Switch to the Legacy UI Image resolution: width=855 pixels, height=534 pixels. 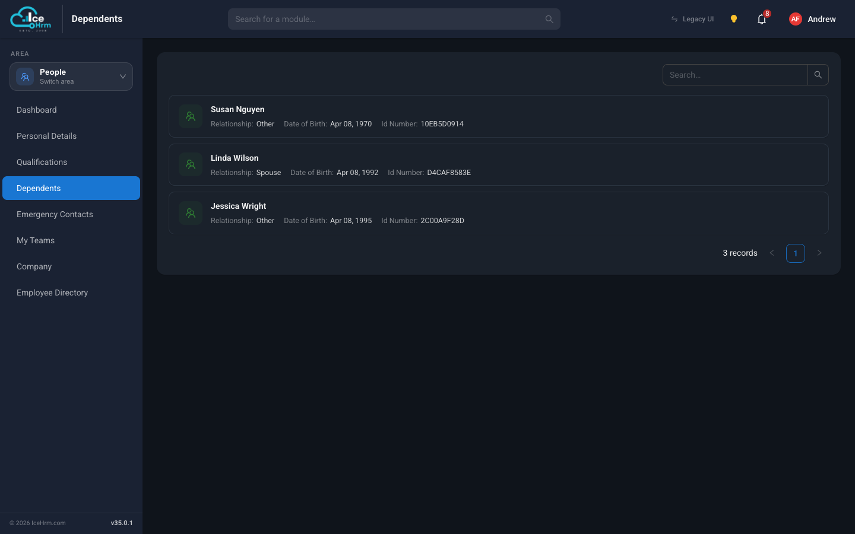pos(692,19)
